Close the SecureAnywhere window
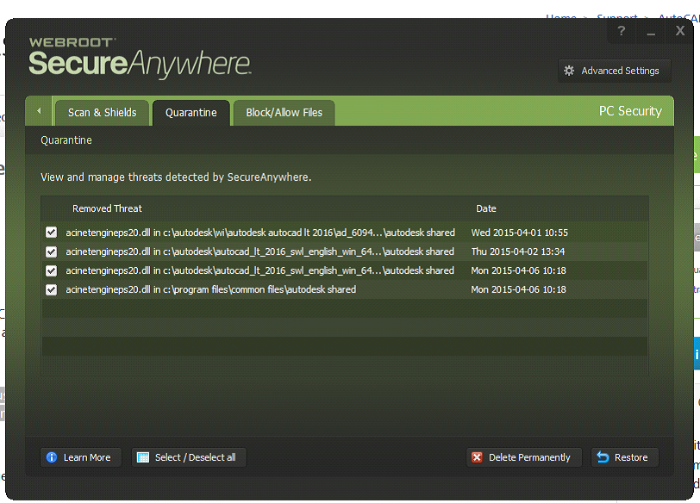Image resolution: width=700 pixels, height=503 pixels. point(680,31)
